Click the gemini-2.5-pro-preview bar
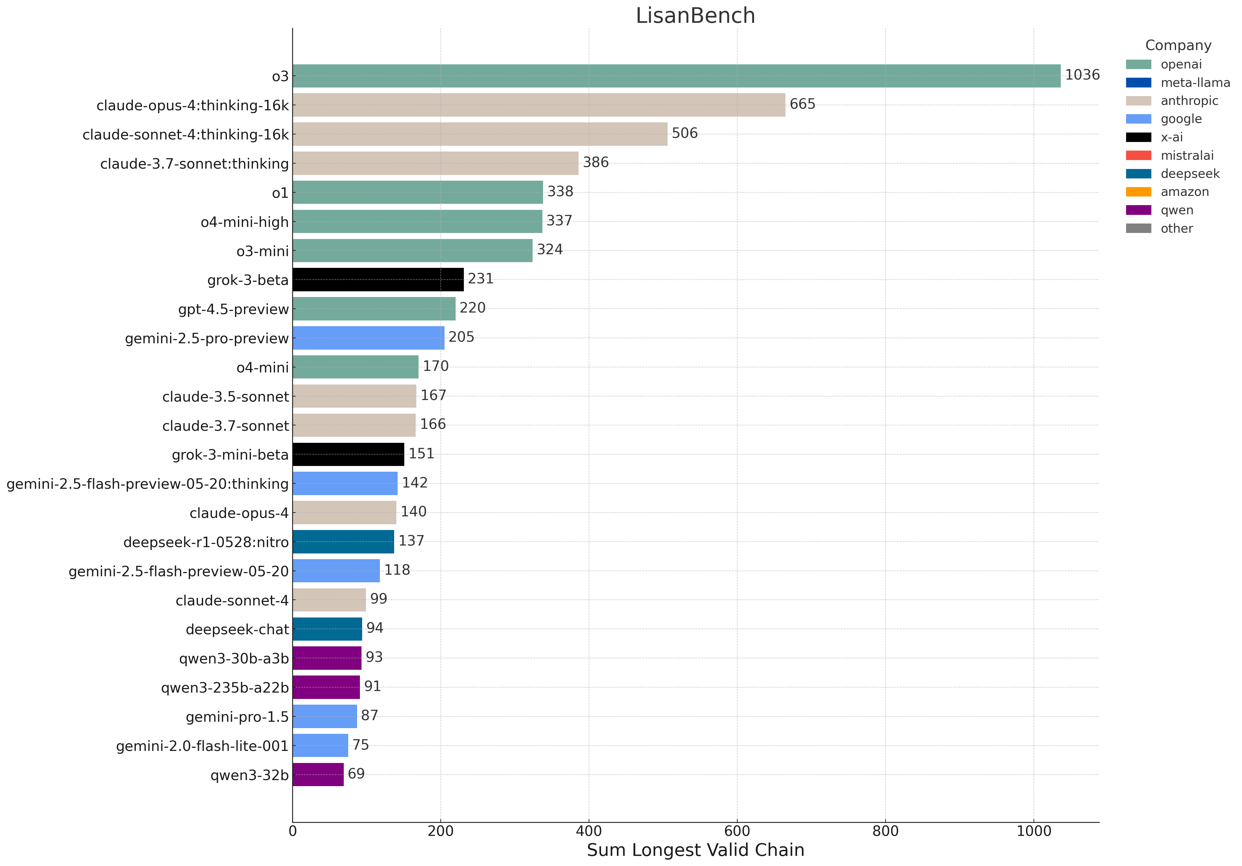 click(368, 338)
